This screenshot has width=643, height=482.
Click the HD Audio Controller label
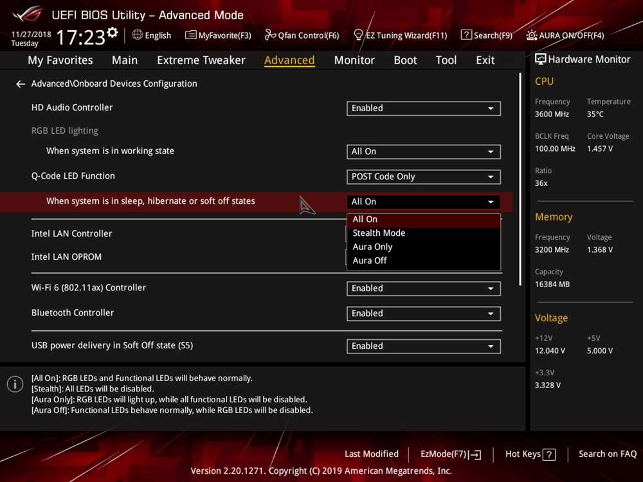(x=72, y=107)
